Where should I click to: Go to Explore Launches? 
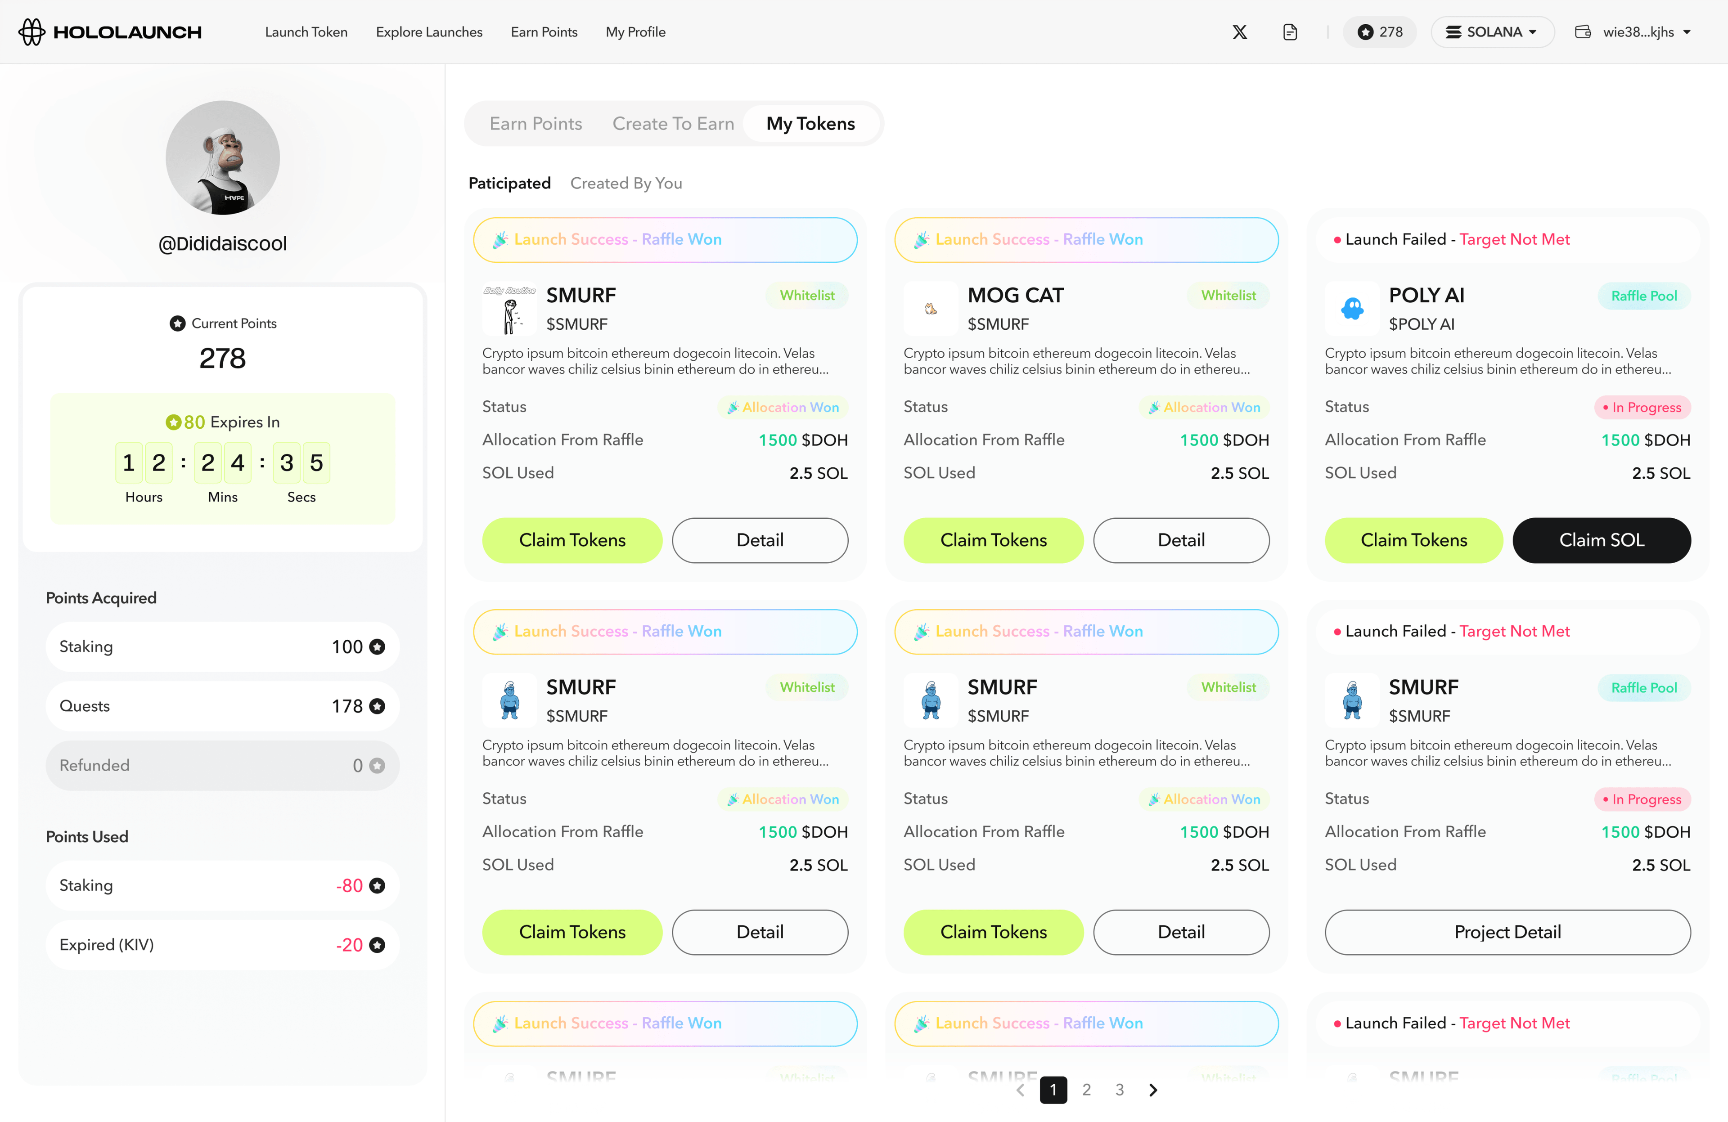pyautogui.click(x=429, y=32)
